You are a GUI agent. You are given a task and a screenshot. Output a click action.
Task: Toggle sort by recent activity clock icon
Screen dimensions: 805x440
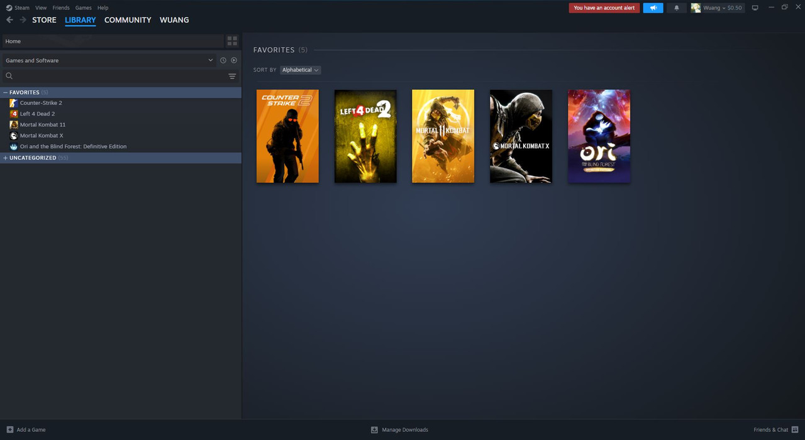coord(223,60)
